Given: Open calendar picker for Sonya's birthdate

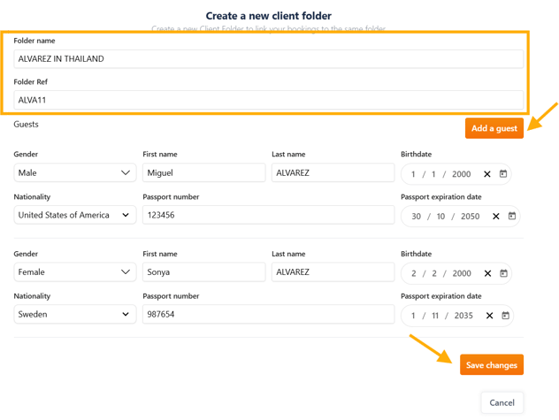Looking at the screenshot, I should (503, 273).
